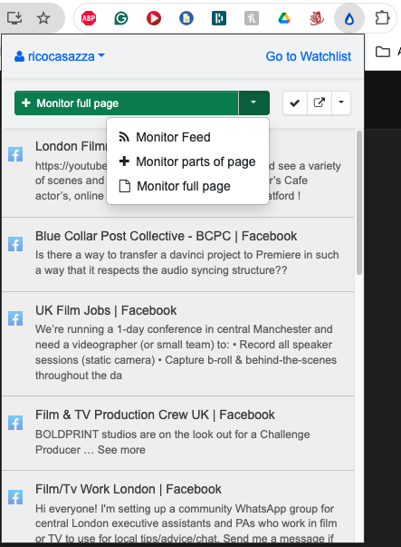Open the ricocasazza account dropdown
Screen dimensions: 401x547
point(60,56)
